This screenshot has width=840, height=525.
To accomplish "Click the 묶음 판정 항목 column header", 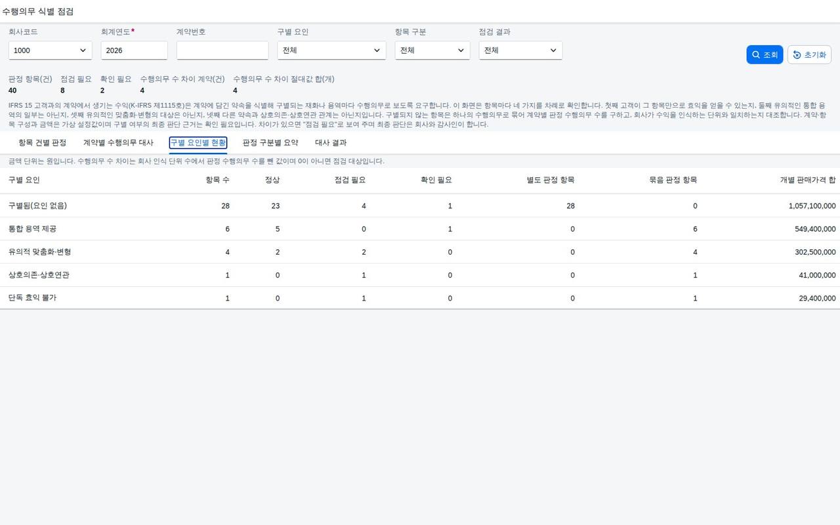I will click(673, 180).
